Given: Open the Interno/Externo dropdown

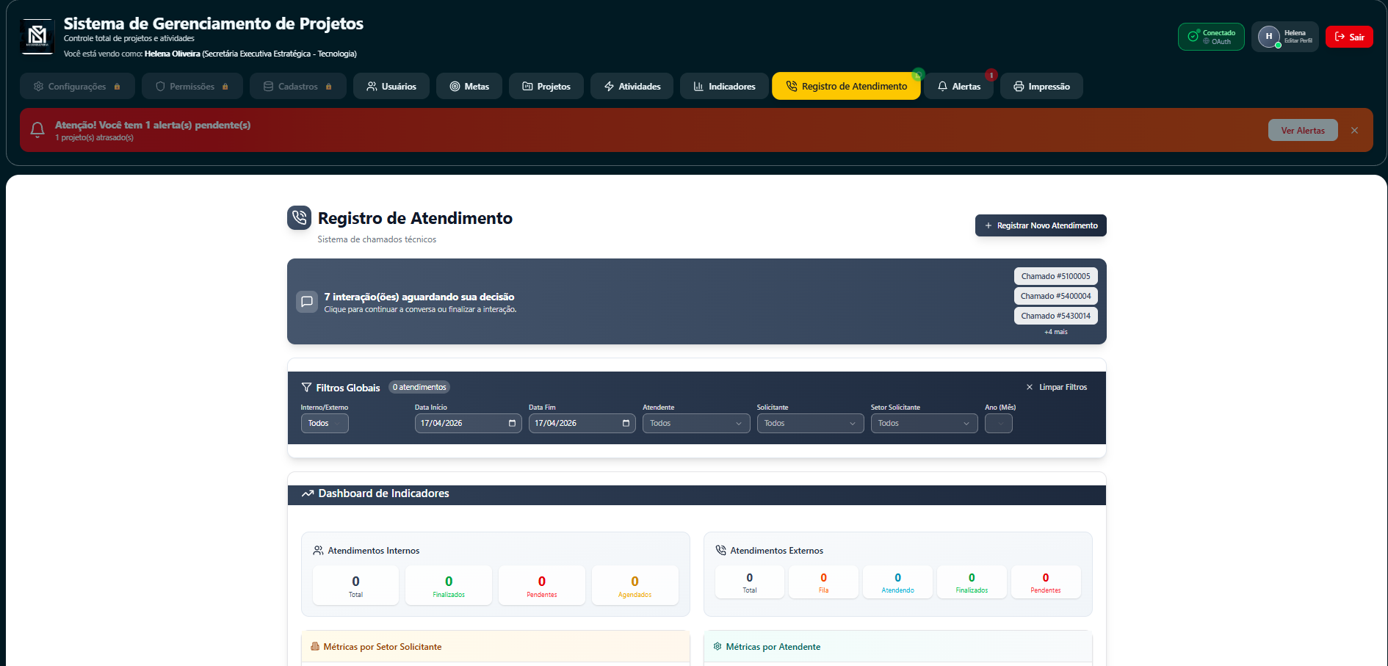Looking at the screenshot, I should coord(325,423).
